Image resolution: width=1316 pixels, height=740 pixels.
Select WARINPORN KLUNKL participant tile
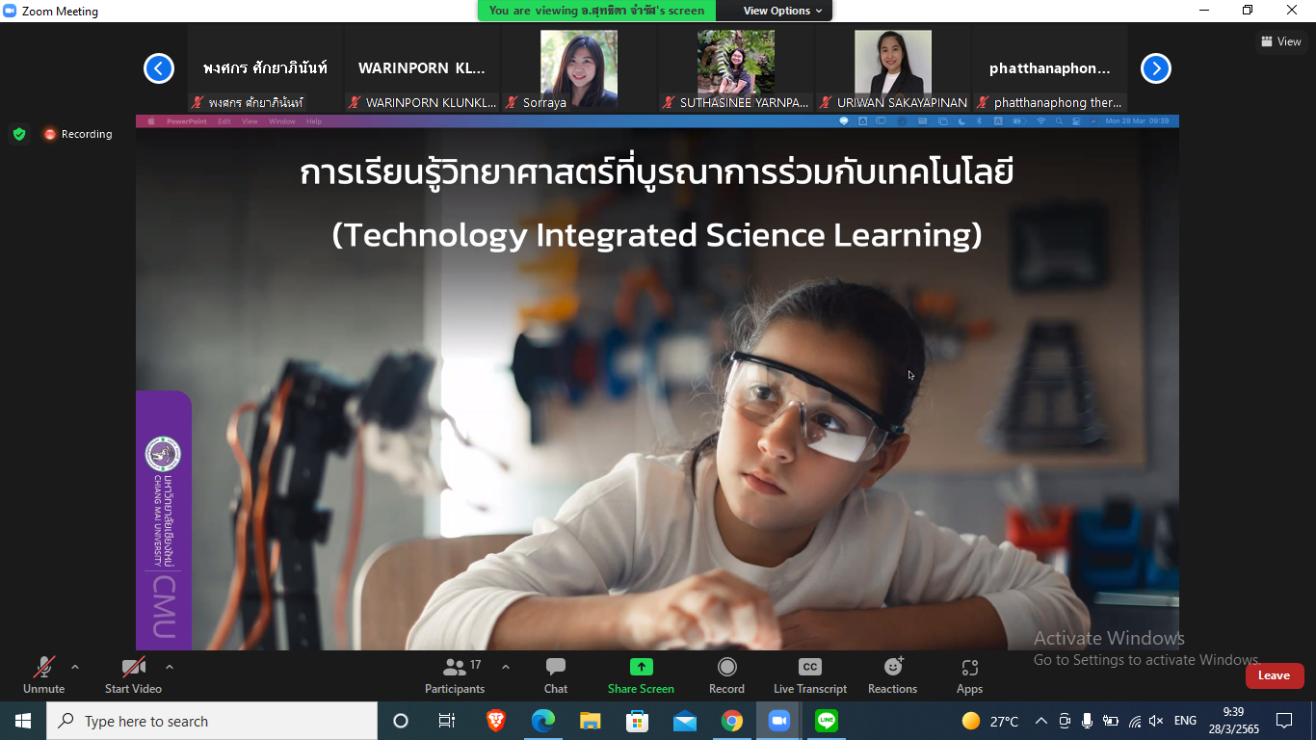click(x=422, y=68)
